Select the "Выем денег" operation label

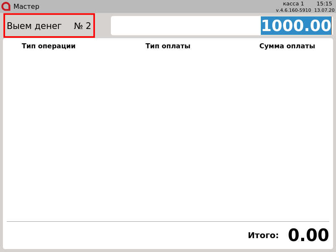34,26
